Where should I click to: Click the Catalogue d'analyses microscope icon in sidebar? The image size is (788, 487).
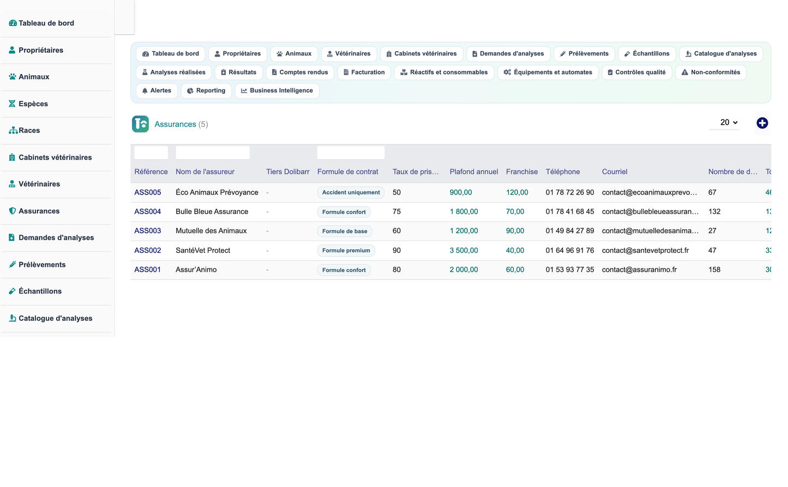coord(12,318)
